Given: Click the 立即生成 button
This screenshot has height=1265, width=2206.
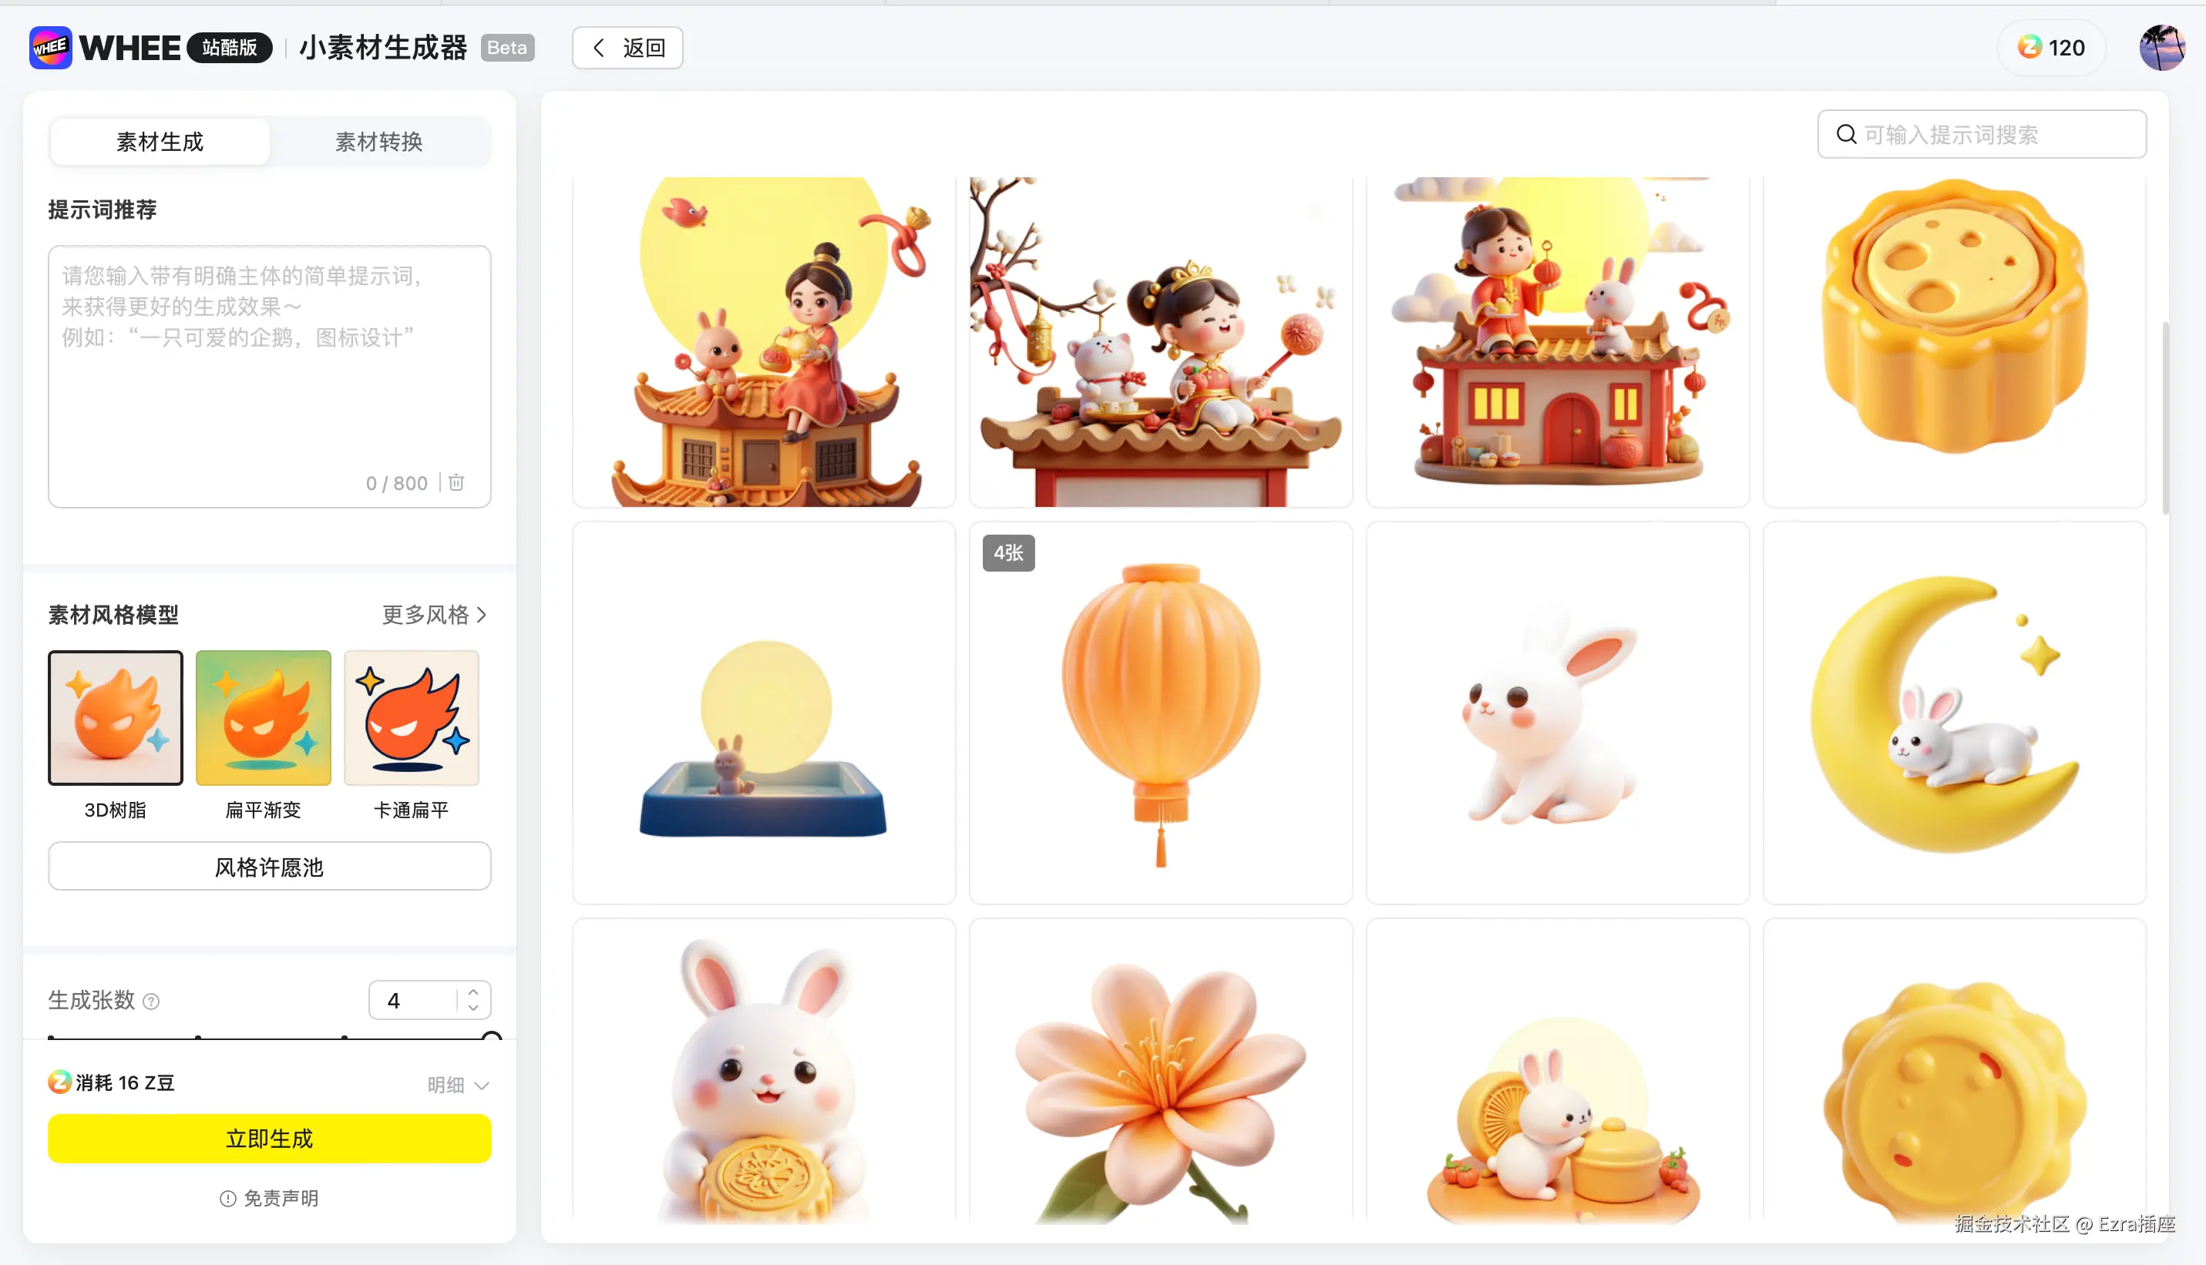Looking at the screenshot, I should tap(270, 1139).
